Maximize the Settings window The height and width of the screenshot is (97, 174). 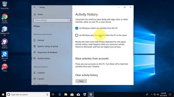pos(125,7)
